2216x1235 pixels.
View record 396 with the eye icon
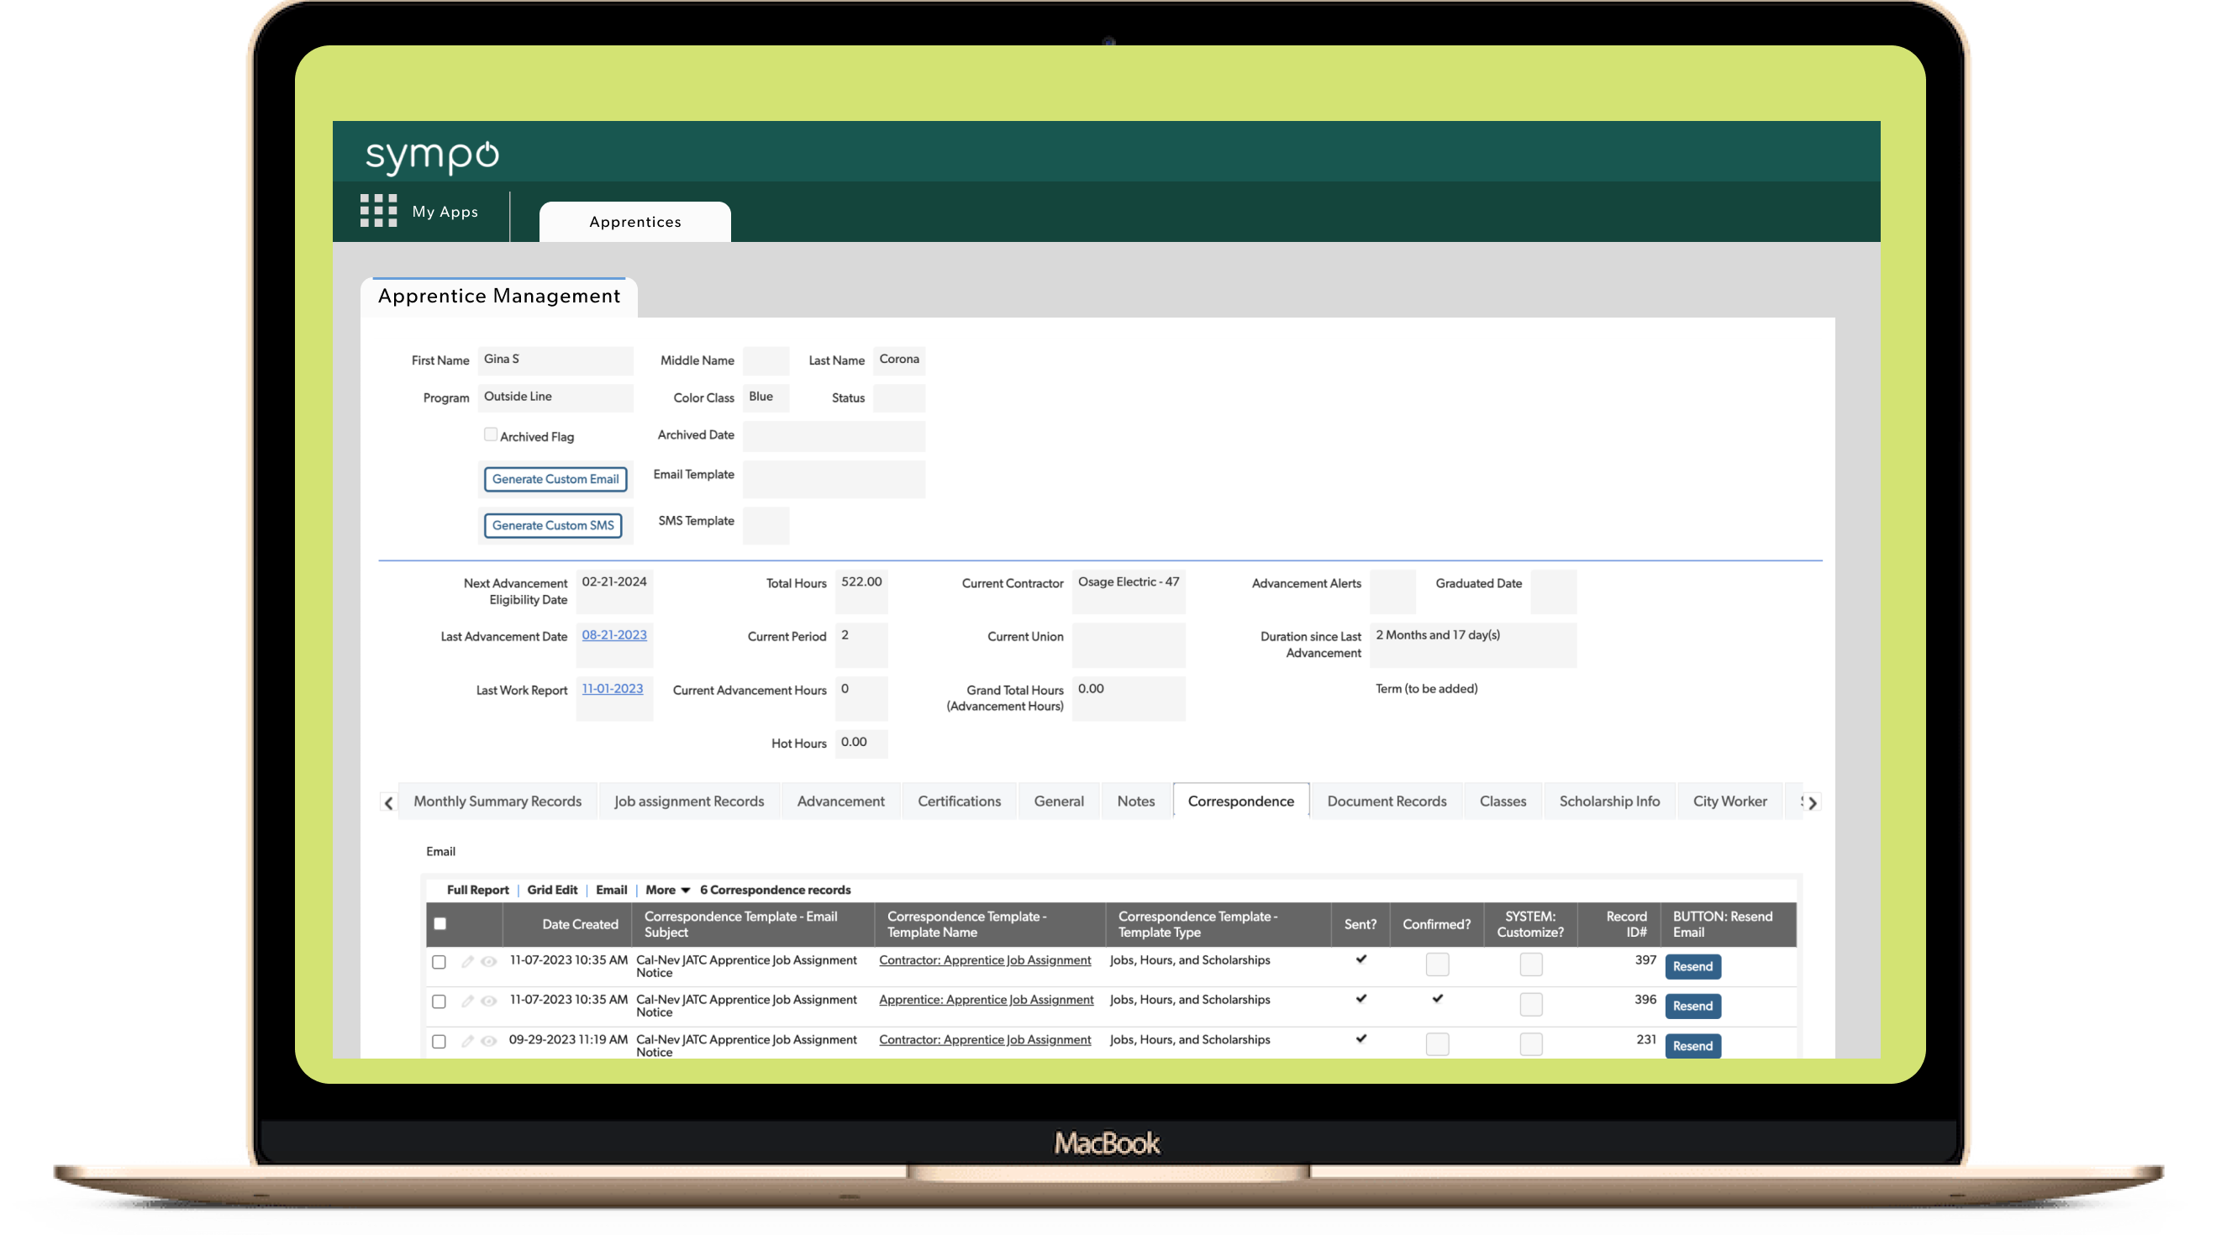(x=488, y=1001)
